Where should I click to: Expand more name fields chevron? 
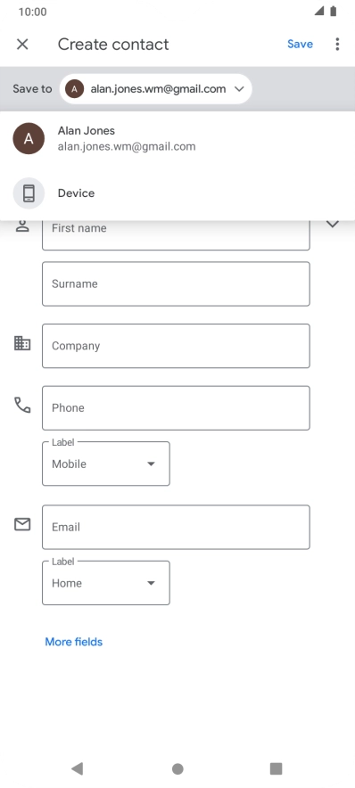(x=333, y=224)
